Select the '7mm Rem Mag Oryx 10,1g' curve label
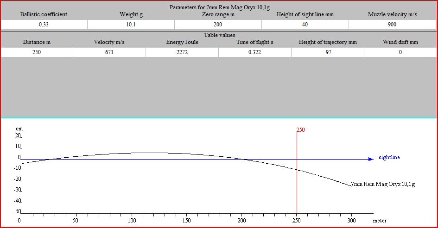 pos(383,184)
